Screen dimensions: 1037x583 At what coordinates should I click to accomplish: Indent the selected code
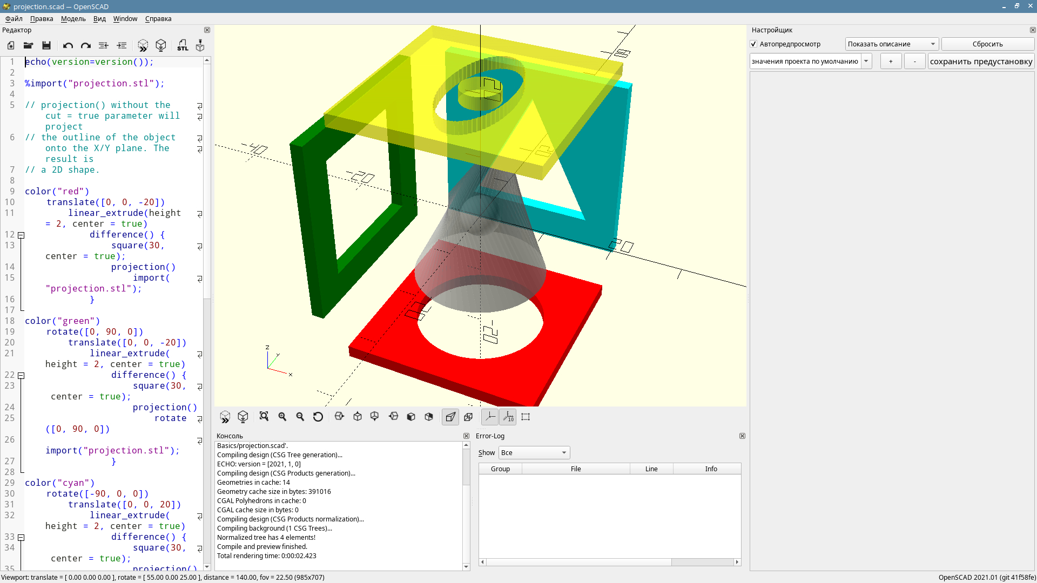[x=122, y=46]
